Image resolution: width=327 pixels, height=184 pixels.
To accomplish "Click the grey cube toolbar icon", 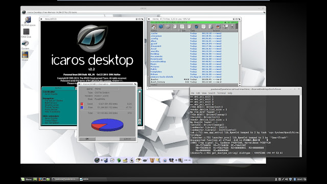I will point(168,27).
